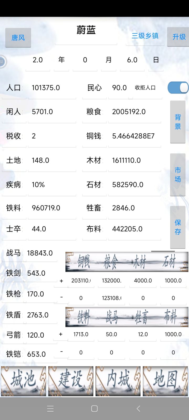Open the 建设 construction section
189x420 pixels.
click(x=71, y=381)
